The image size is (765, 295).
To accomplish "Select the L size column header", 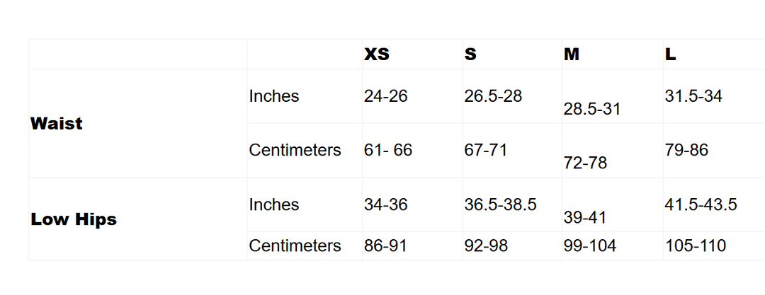I will 670,54.
